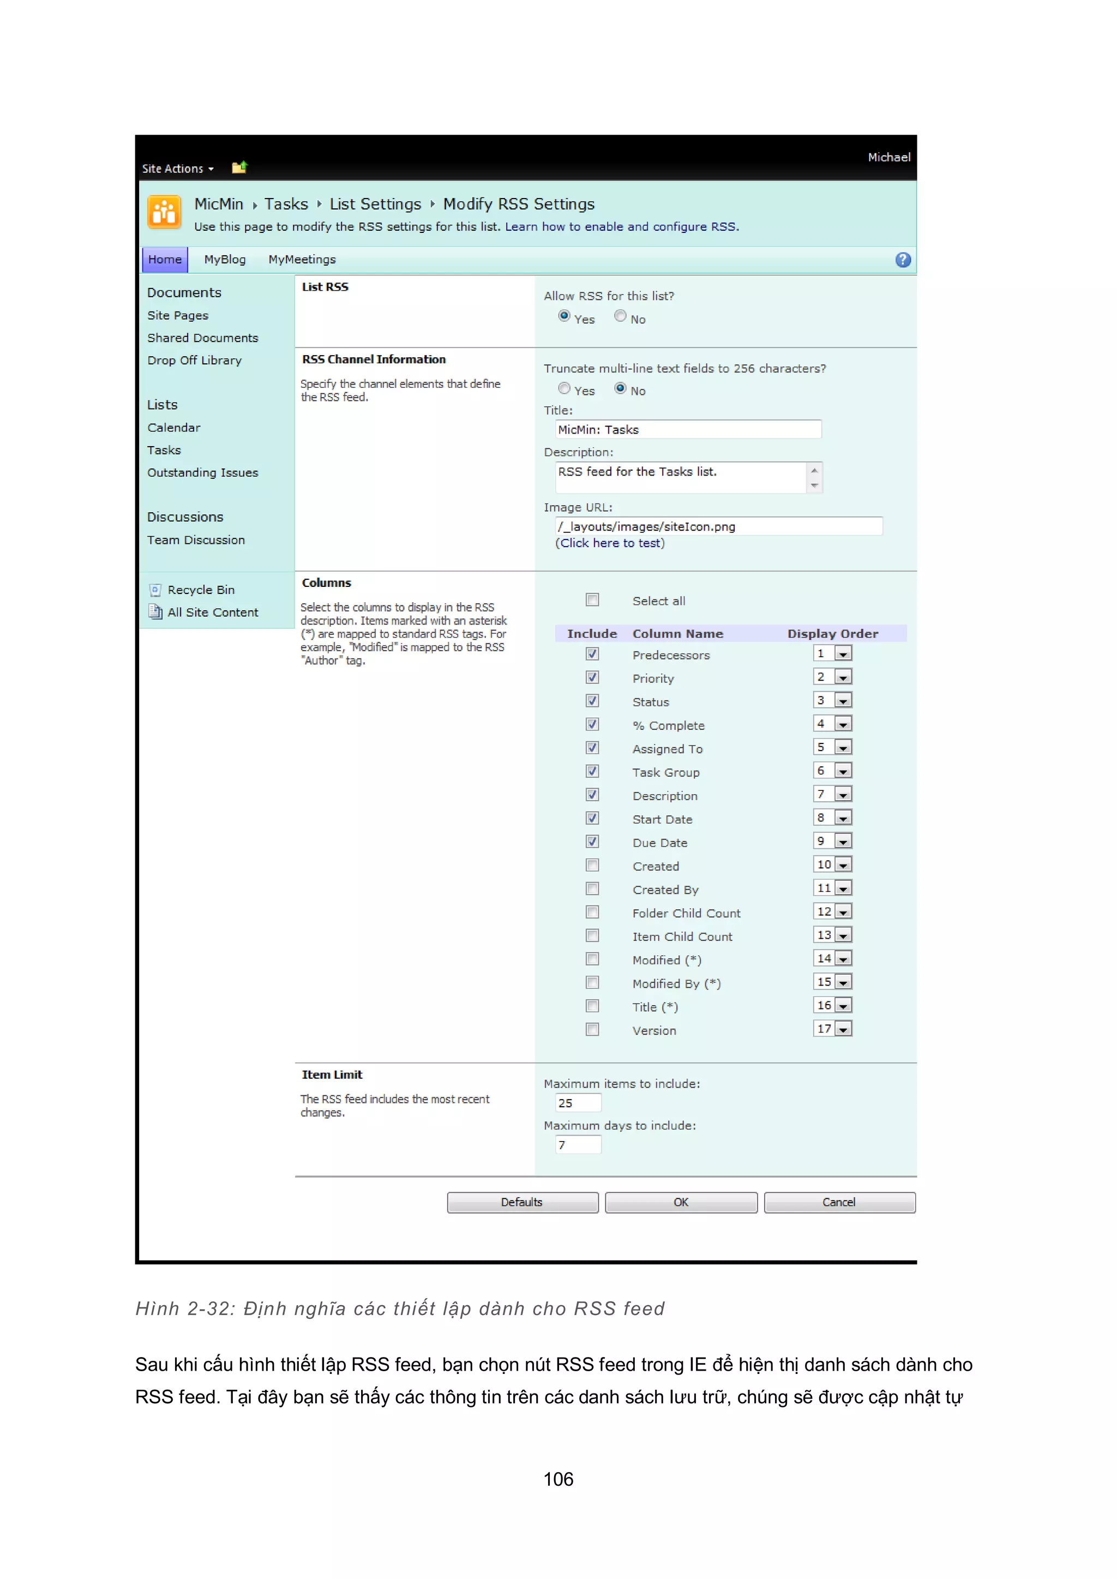Viewport: 1117px width, 1579px height.
Task: Open Documents in the left navigation
Action: coord(184,292)
